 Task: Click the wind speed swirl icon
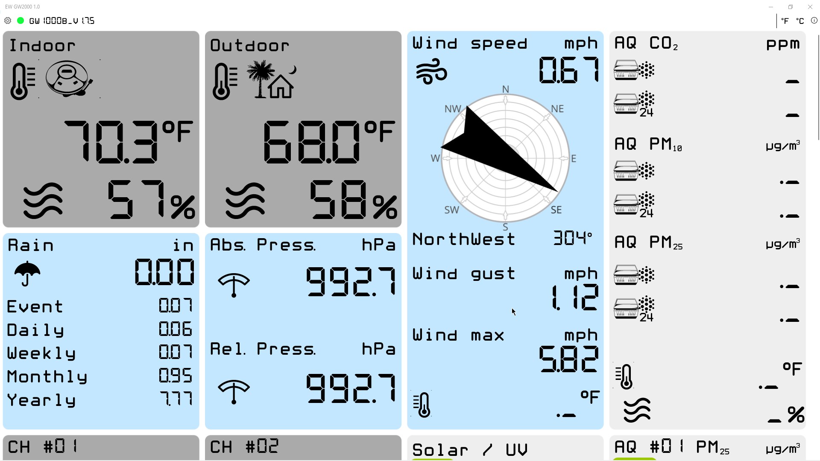(431, 72)
